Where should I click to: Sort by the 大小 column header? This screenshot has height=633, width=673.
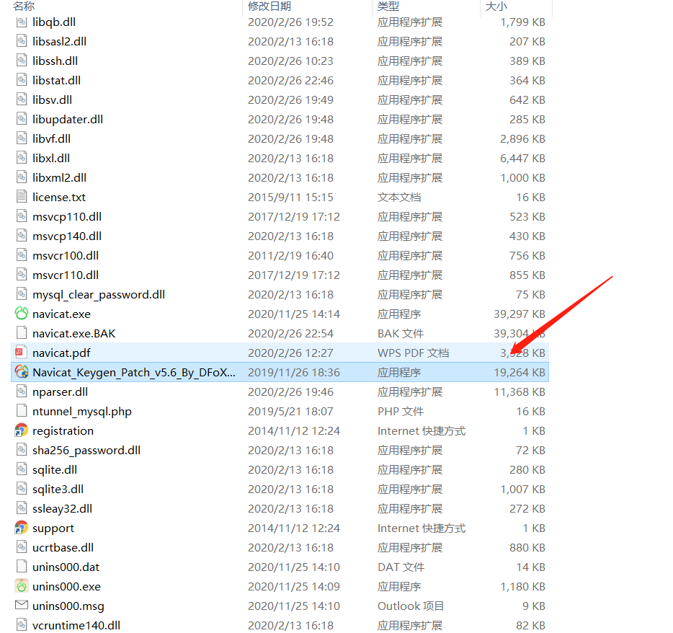coord(496,6)
